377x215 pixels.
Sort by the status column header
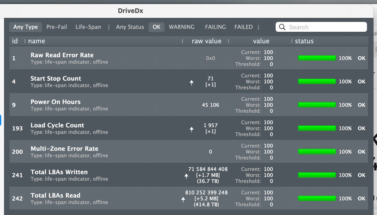[x=304, y=41]
